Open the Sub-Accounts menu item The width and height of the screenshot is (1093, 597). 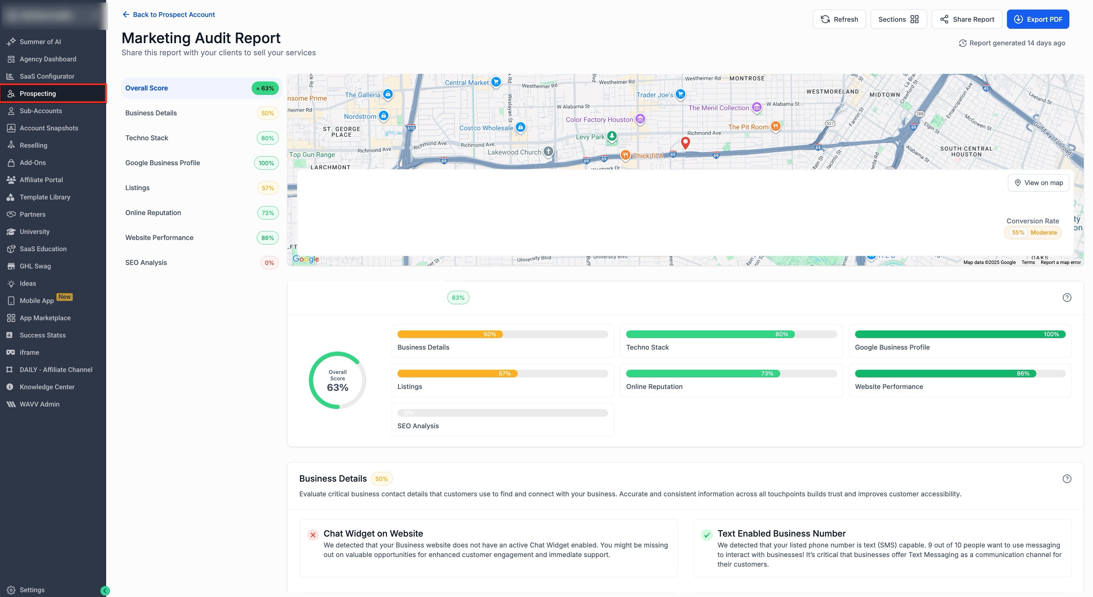click(41, 111)
